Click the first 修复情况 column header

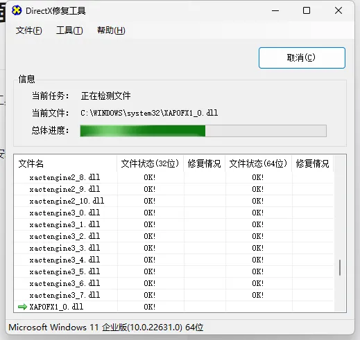205,163
